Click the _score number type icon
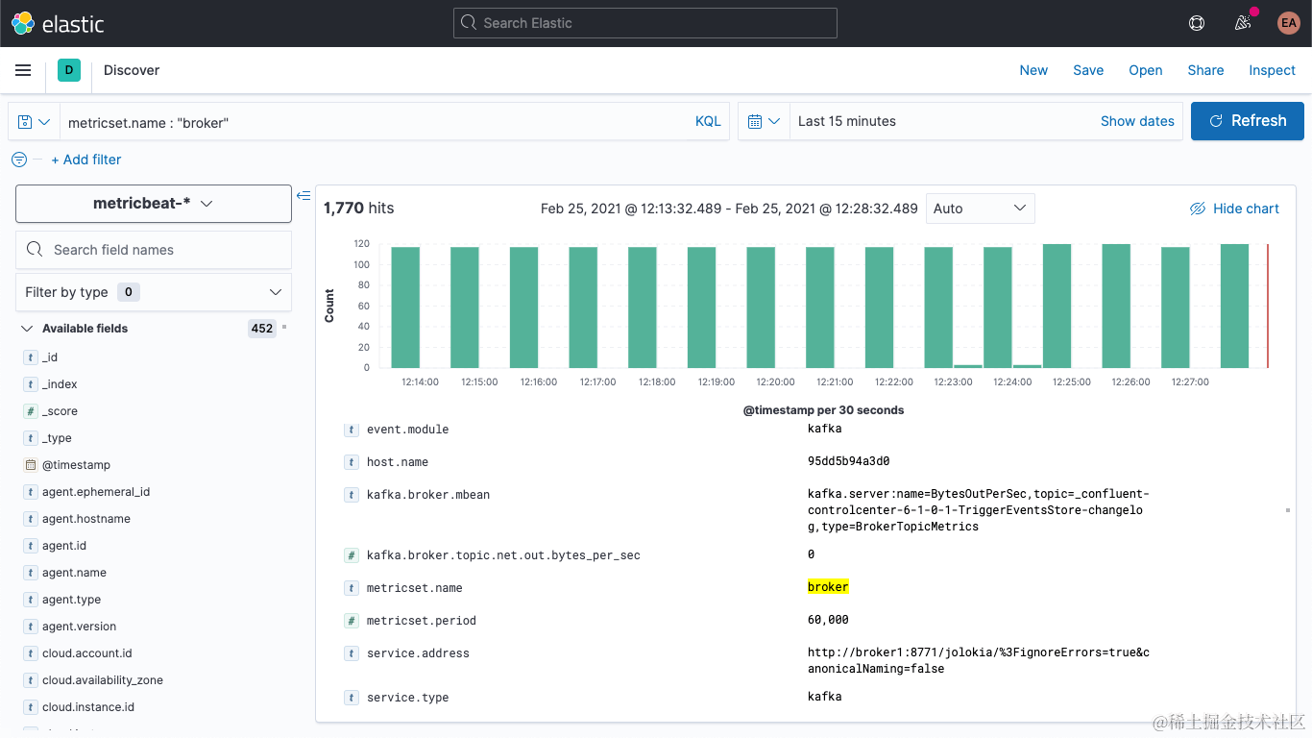1312x738 pixels. [x=31, y=411]
